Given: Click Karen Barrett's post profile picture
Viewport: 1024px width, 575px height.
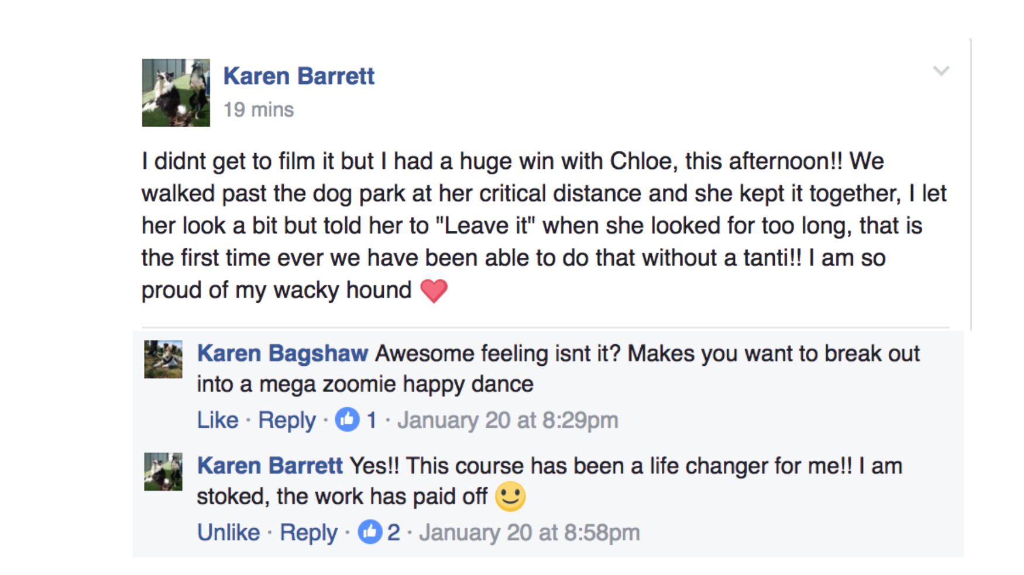Looking at the screenshot, I should [176, 92].
